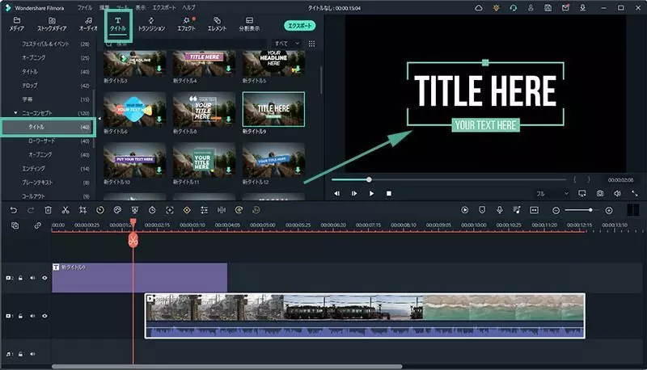Click the microphone voiceover record icon

(500, 210)
